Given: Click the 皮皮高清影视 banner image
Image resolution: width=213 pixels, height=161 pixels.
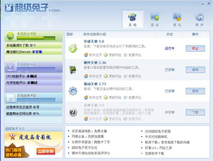Looking at the screenshot, I should coord(34,145).
